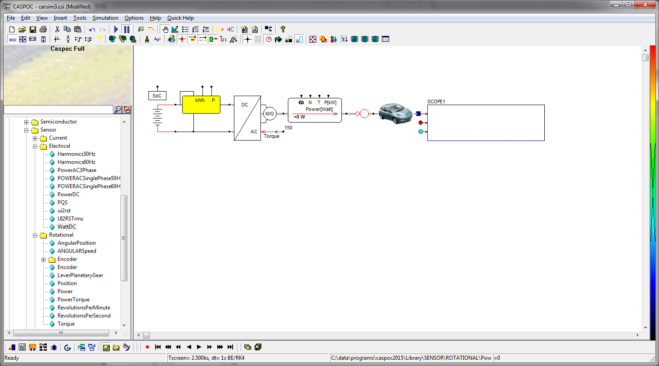This screenshot has height=366, width=659.
Task: Click the fit-width horizontal arrows icon
Action: 33,40
